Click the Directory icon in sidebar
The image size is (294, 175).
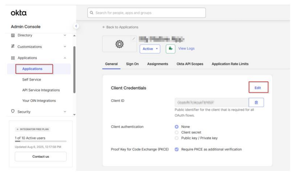pos(13,35)
